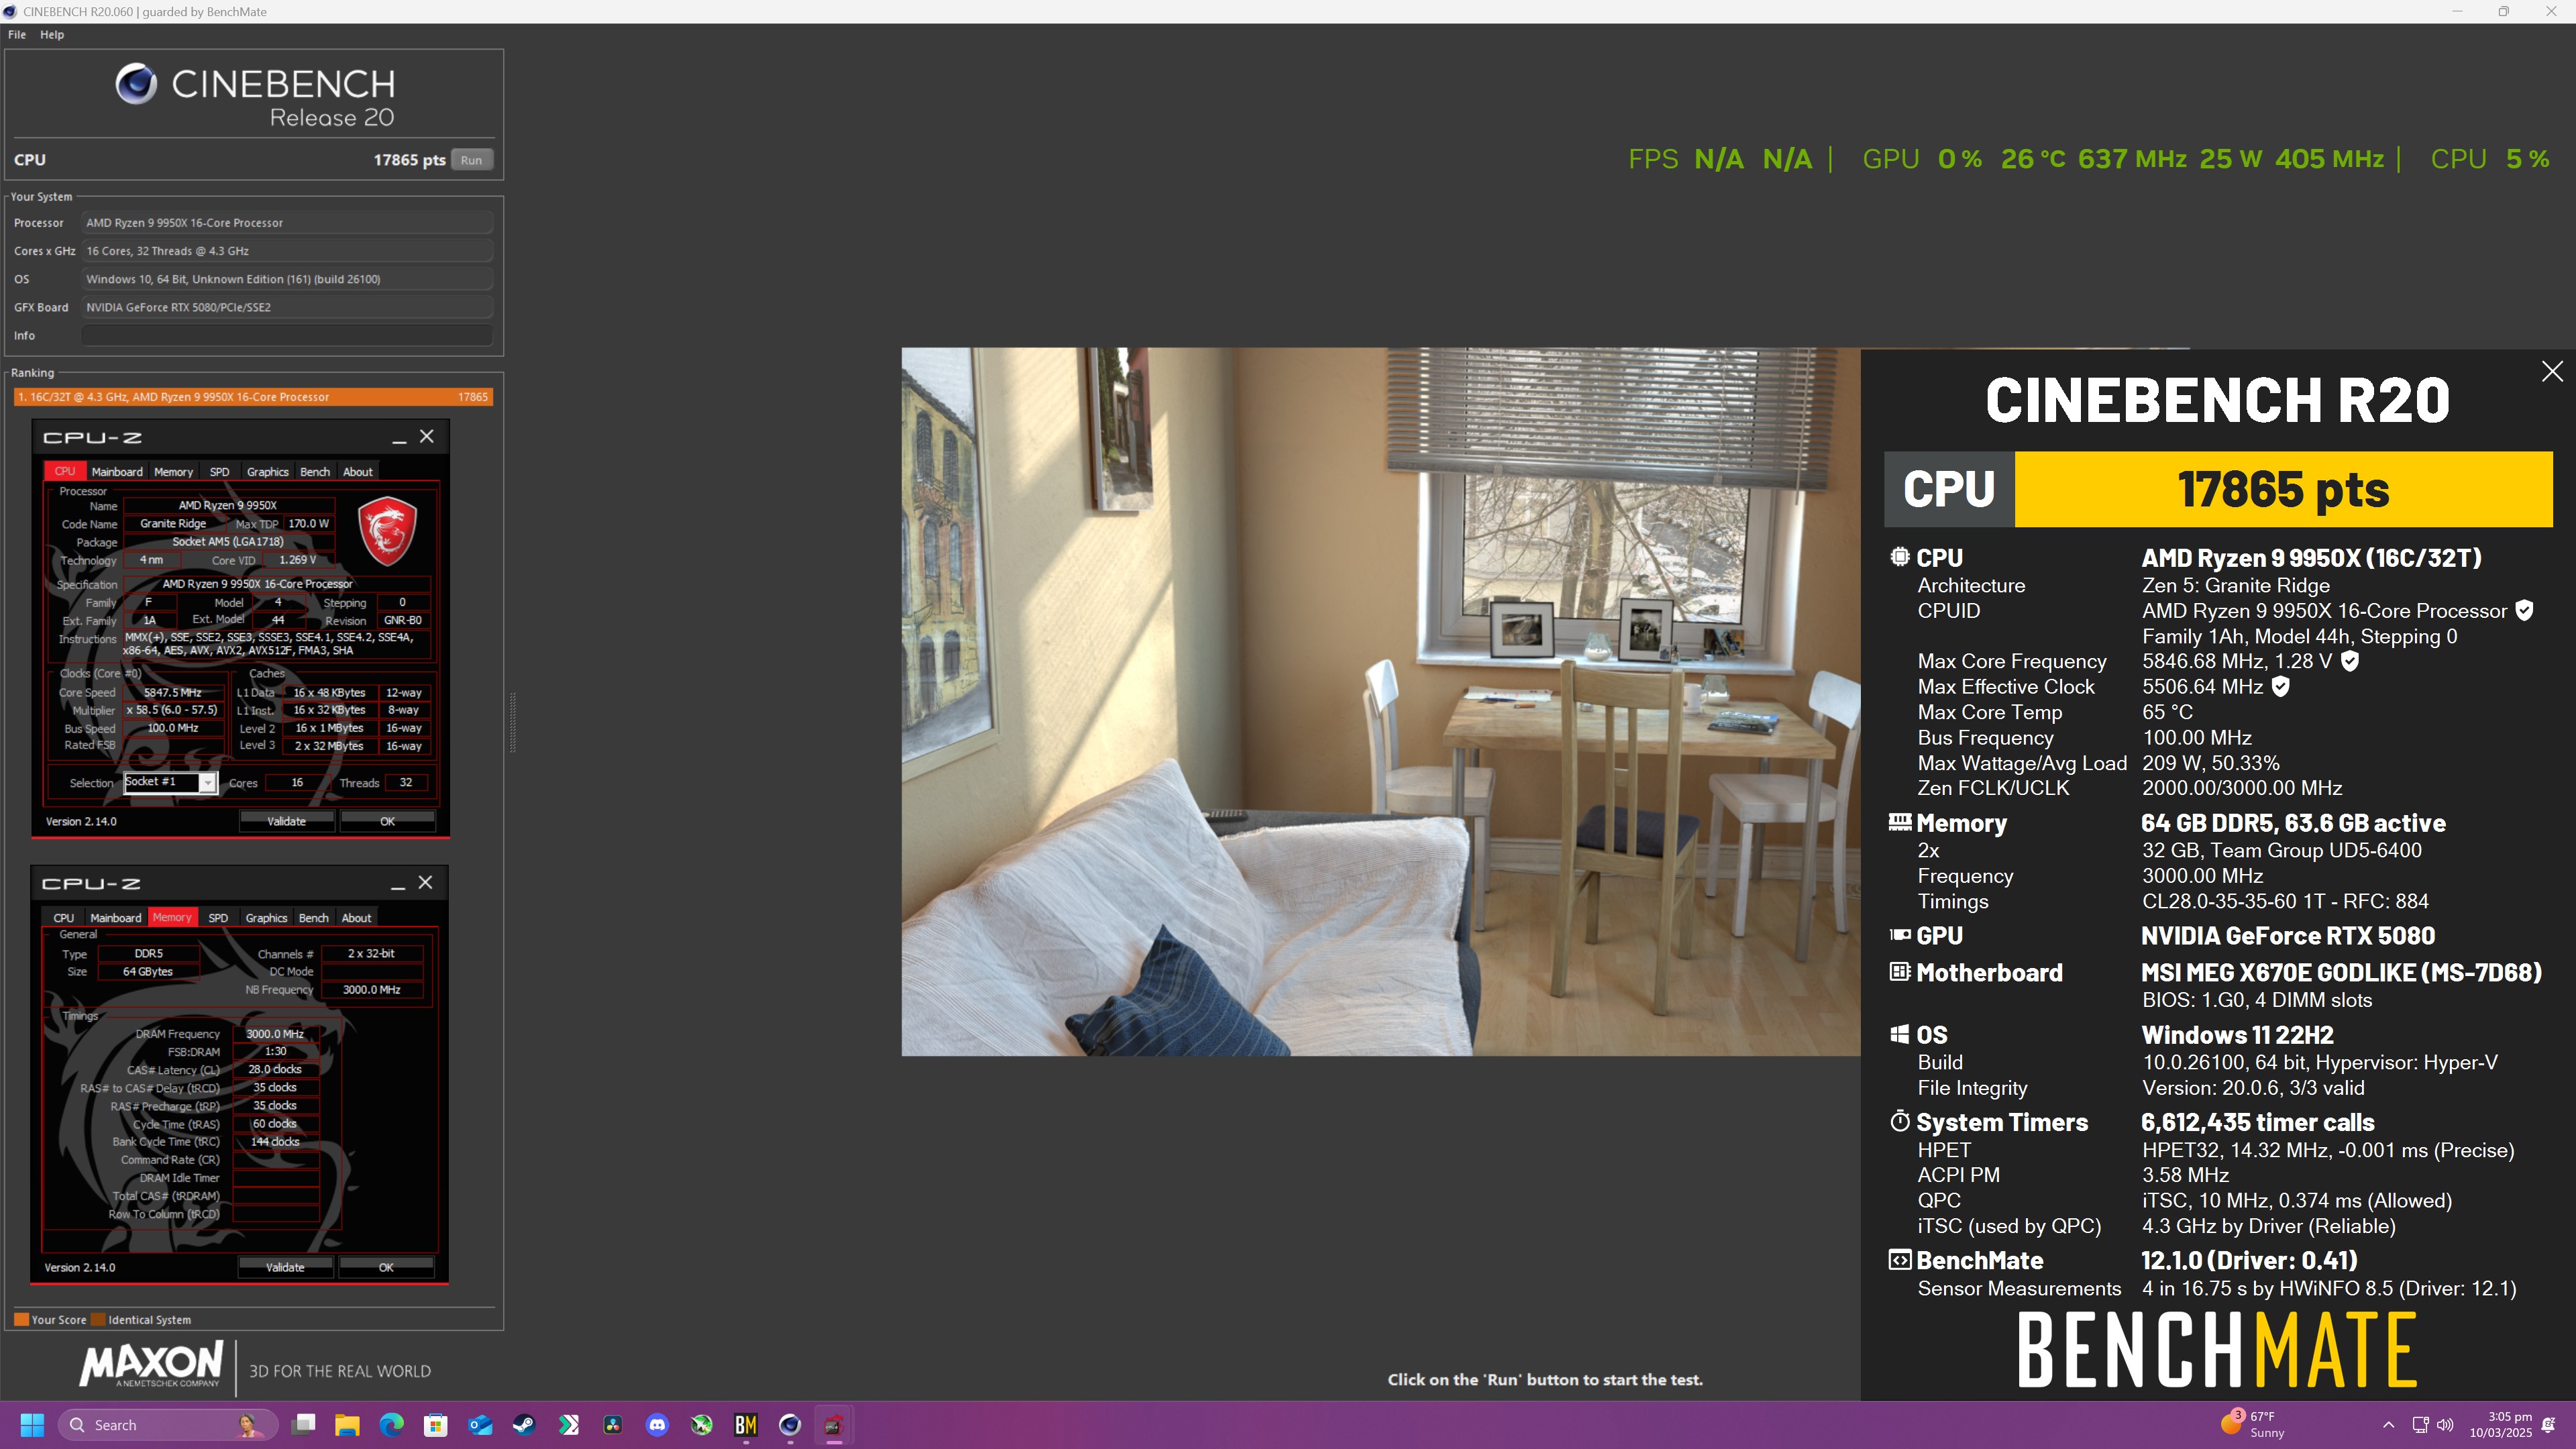Open the Windows Start menu
The image size is (2576, 1449).
[32, 1425]
